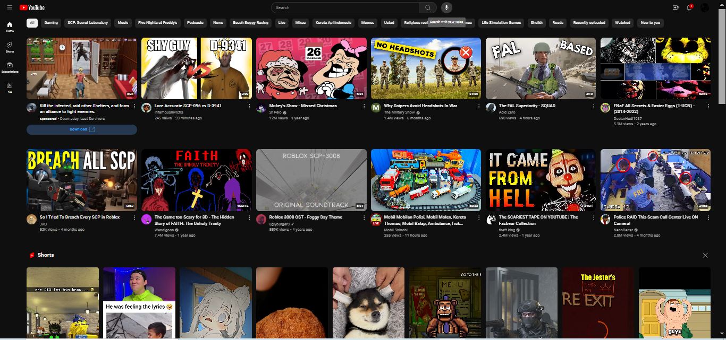Viewport: 726px width, 340px height.
Task: Click inside the Search input field
Action: (345, 7)
